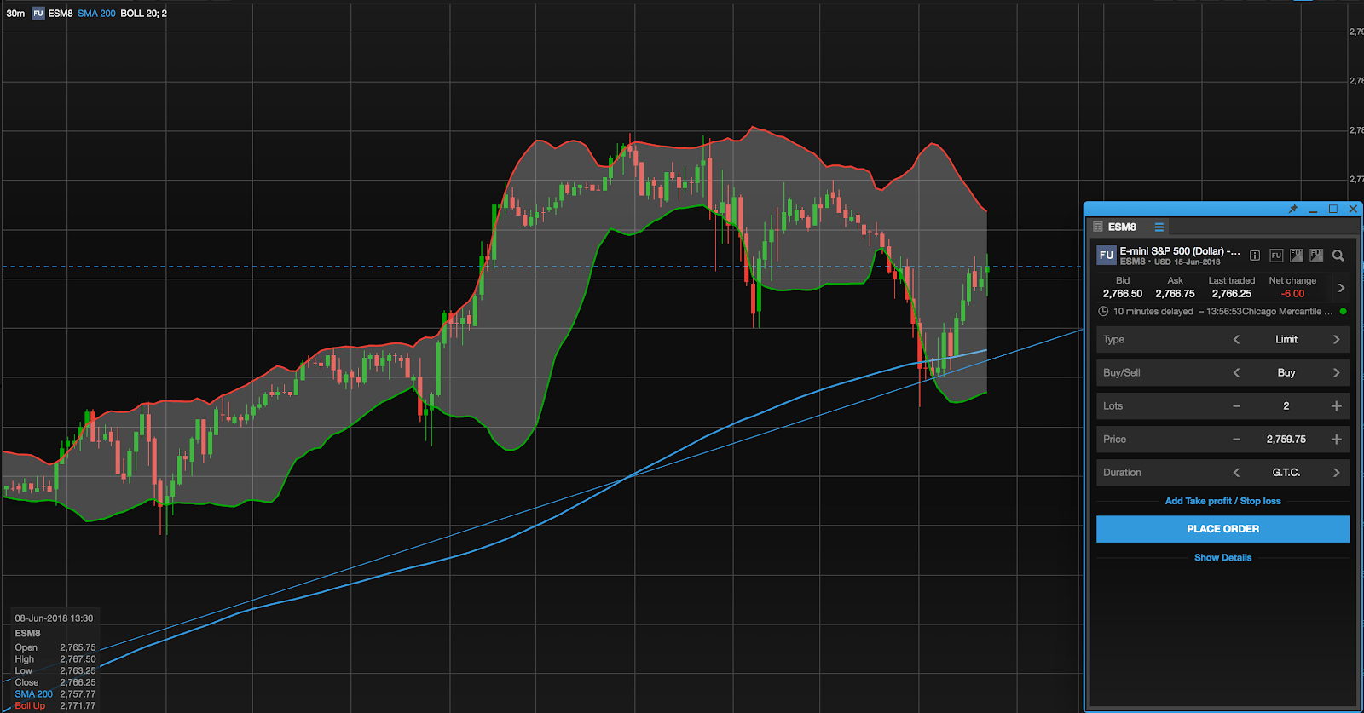The image size is (1364, 713).
Task: Click the E-mini S&P 500 (Dollar) instrument name
Action: pyautogui.click(x=1180, y=251)
